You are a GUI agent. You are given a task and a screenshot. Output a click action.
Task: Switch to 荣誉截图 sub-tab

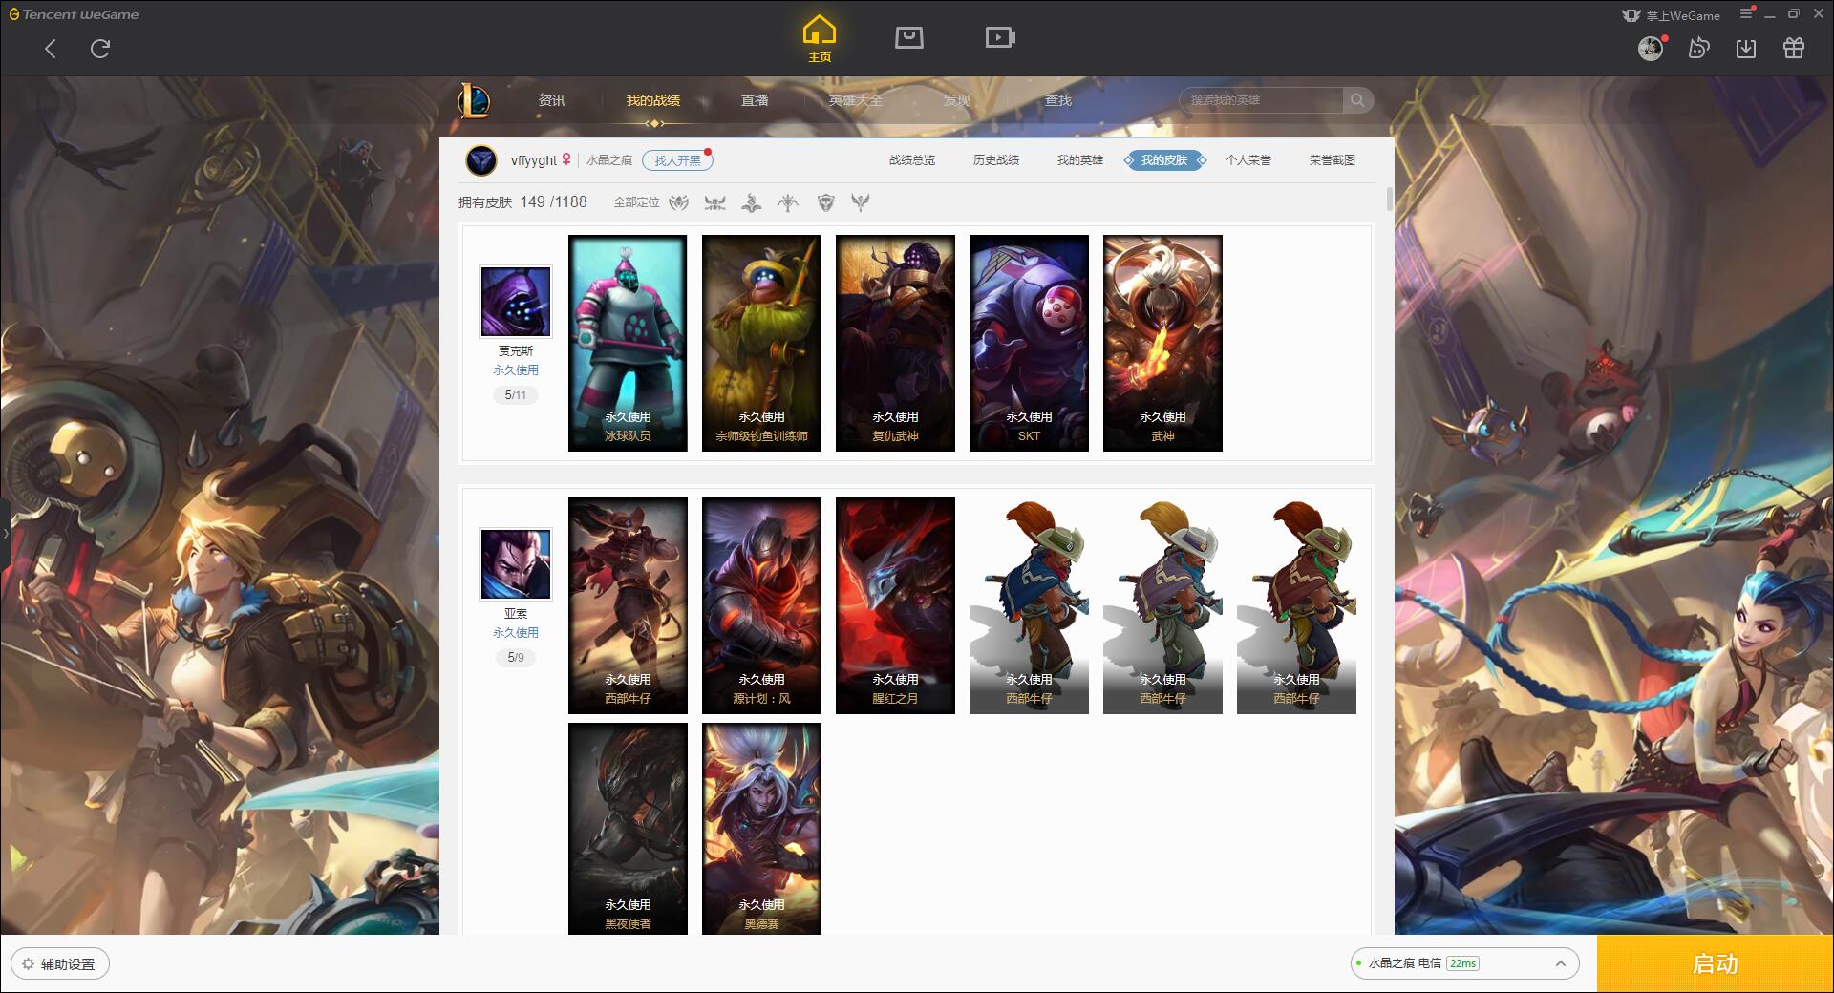[1333, 160]
